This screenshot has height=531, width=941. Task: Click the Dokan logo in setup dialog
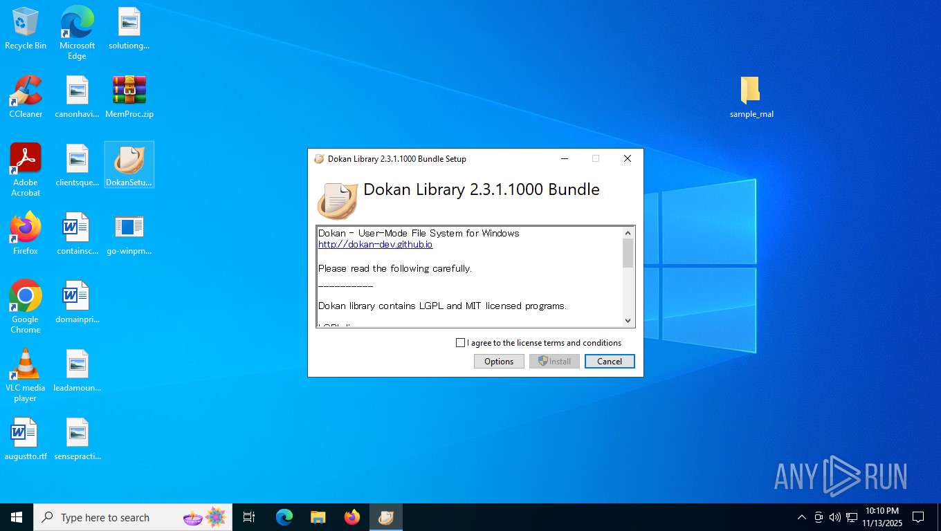(x=337, y=200)
